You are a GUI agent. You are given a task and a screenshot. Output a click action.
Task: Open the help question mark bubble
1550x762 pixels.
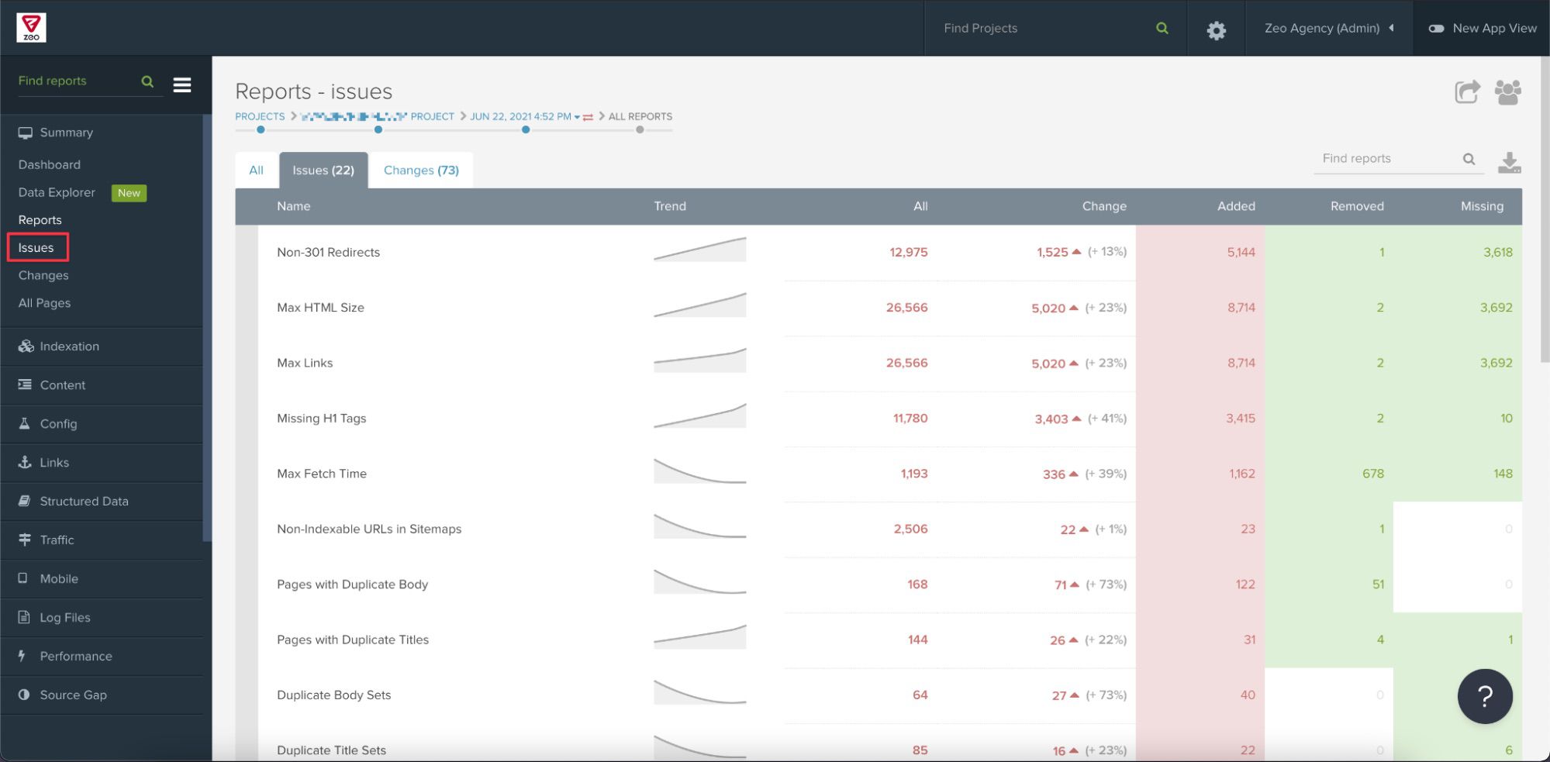(x=1484, y=696)
